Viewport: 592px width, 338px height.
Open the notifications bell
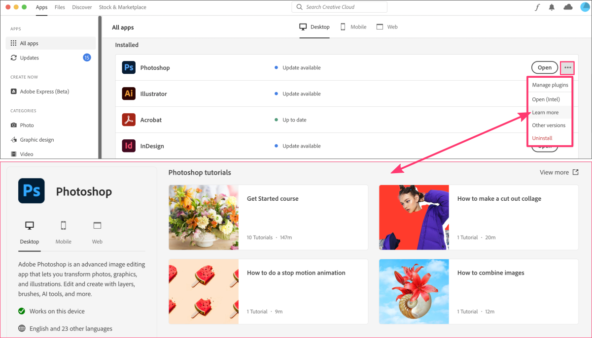[552, 7]
